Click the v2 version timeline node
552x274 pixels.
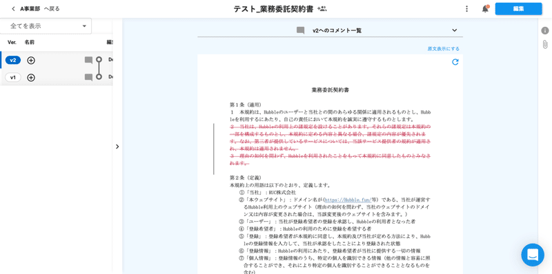click(99, 59)
